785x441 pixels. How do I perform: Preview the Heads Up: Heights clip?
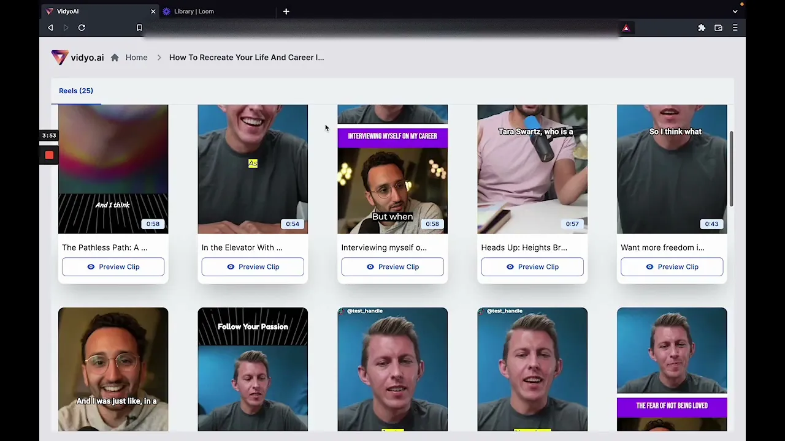[532, 266]
